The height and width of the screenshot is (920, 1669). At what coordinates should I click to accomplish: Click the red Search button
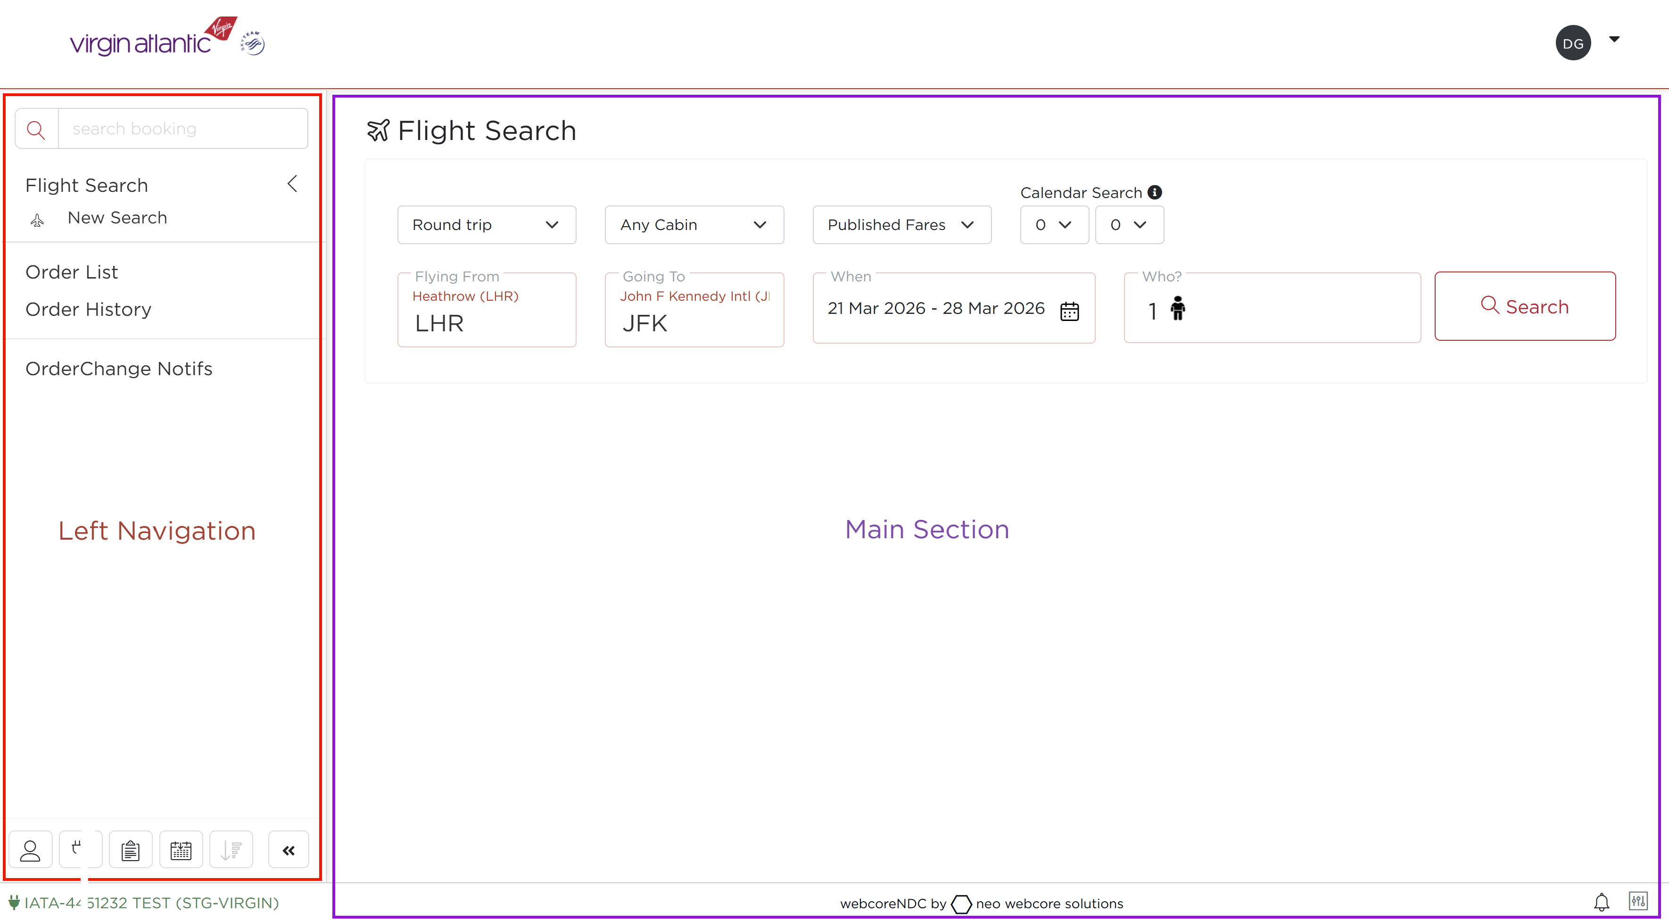pos(1525,306)
